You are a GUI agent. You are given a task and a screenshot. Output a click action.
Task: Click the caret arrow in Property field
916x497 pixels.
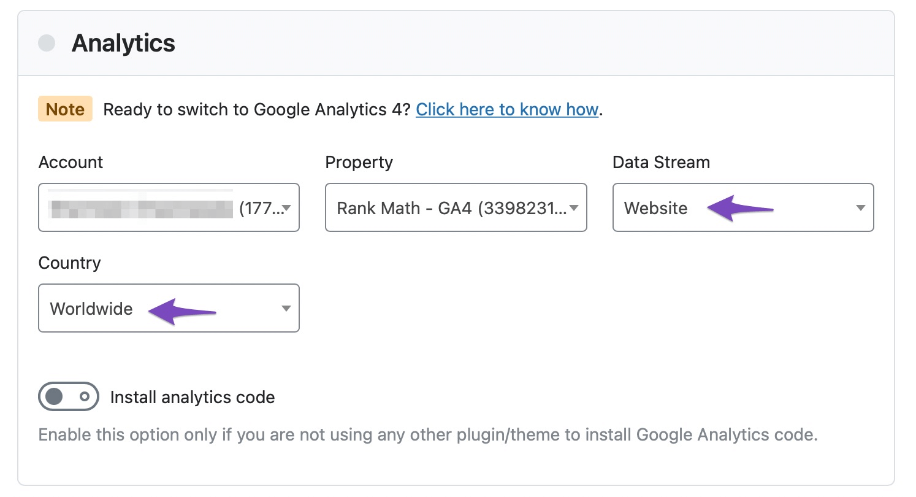click(574, 208)
